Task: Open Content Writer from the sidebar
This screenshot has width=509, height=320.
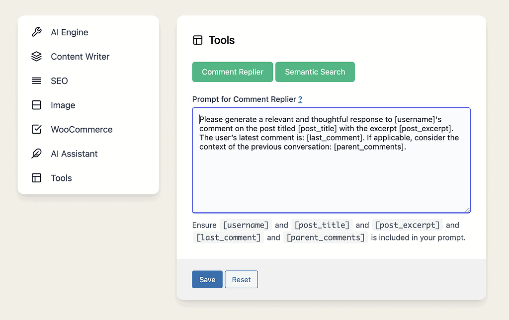Action: pos(80,56)
